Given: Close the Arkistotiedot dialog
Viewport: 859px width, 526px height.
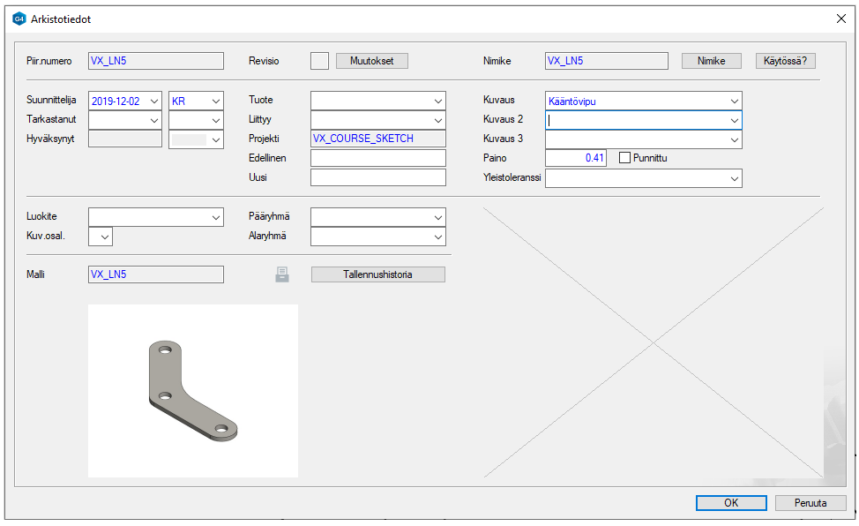Looking at the screenshot, I should click(x=840, y=19).
